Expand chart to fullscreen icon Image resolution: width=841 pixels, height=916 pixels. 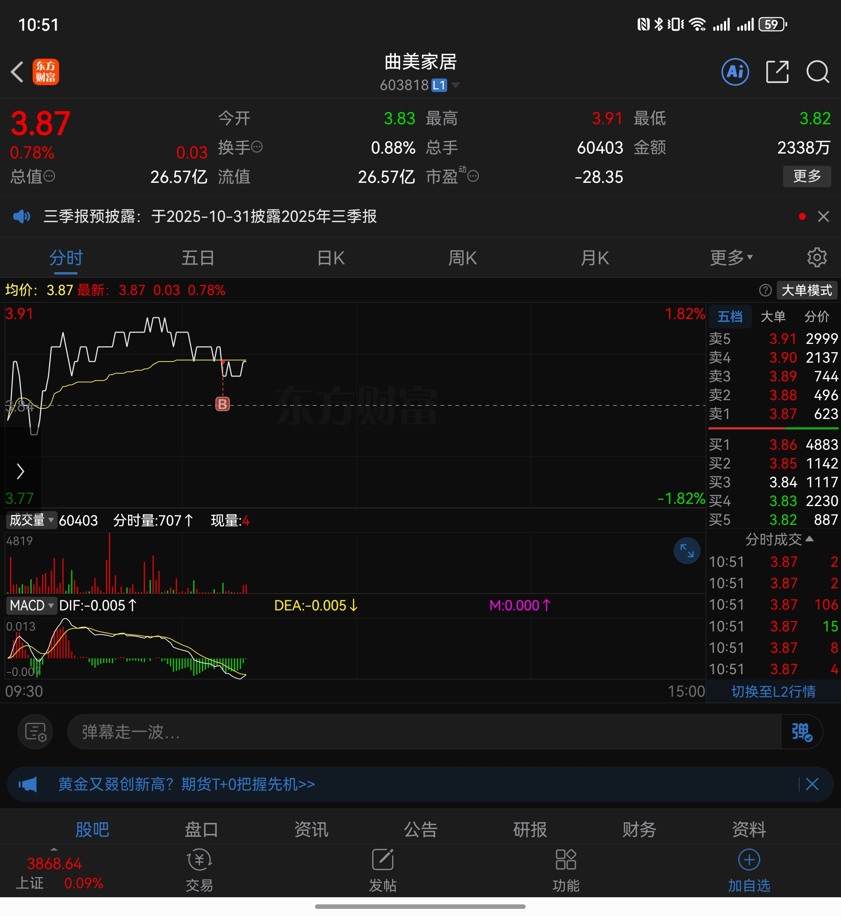(x=686, y=551)
